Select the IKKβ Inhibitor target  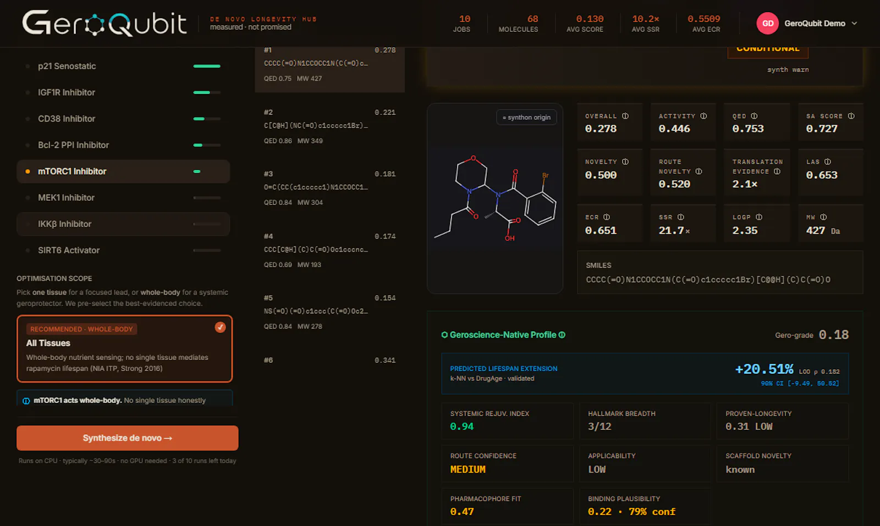[123, 224]
